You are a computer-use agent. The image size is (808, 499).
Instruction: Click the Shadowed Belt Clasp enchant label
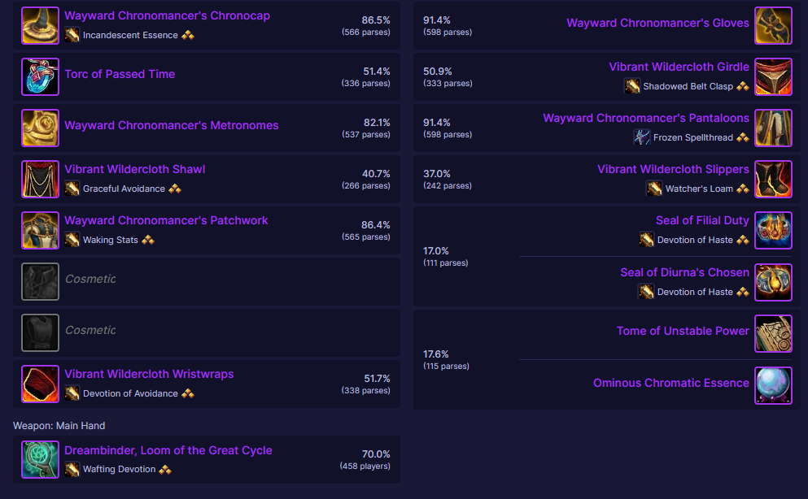(688, 86)
